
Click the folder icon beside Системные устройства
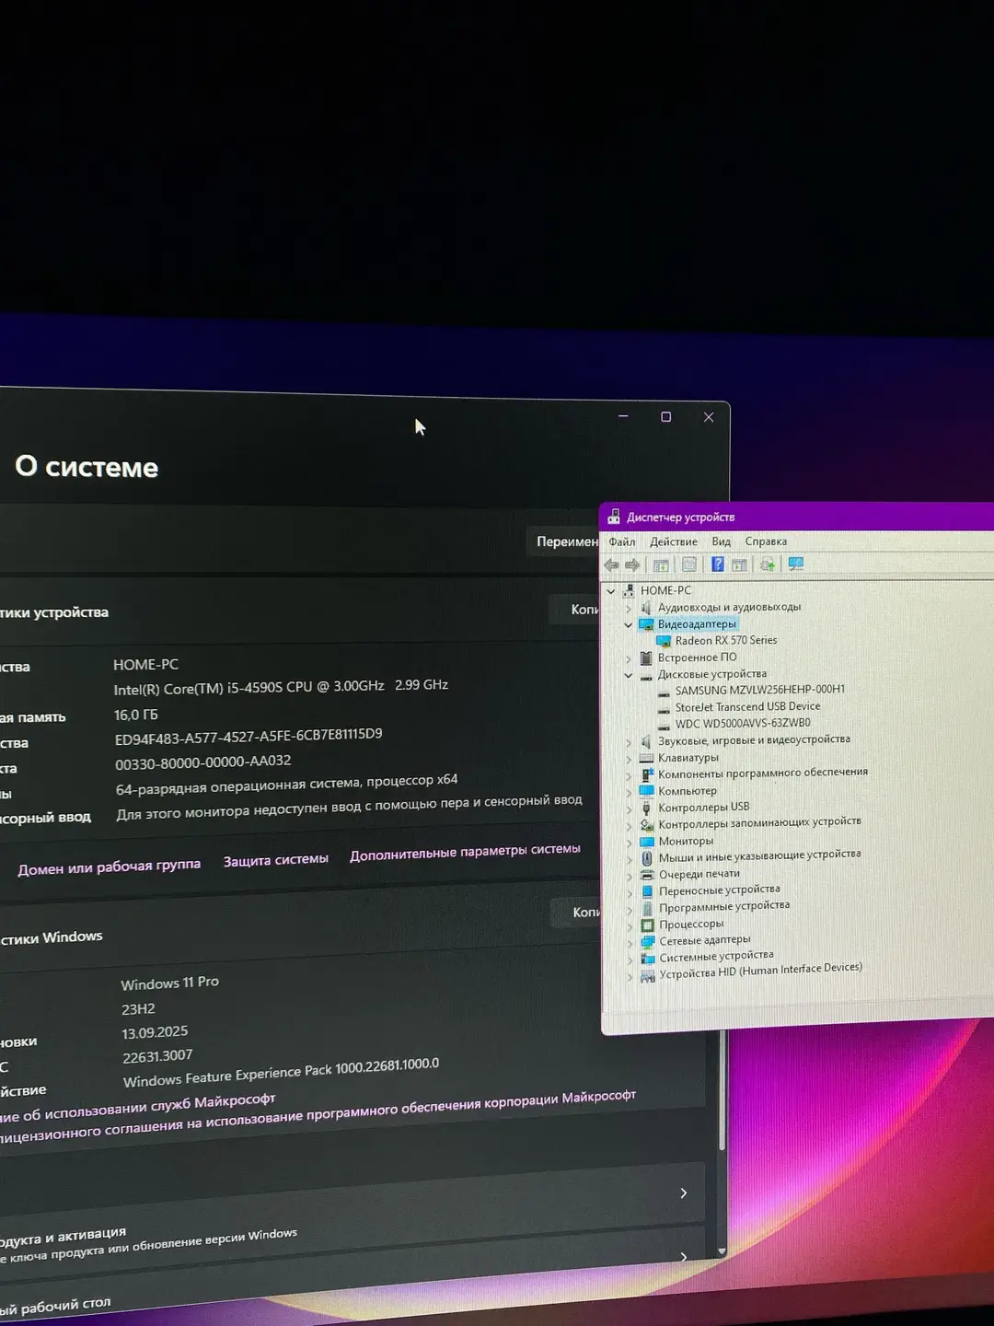[x=648, y=958]
